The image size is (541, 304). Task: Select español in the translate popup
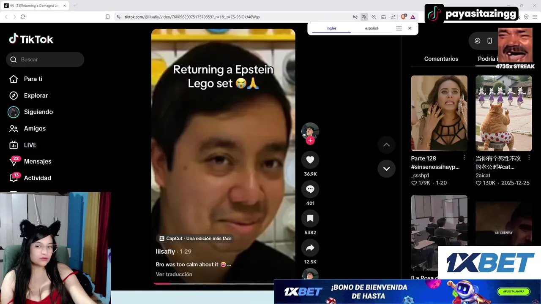[372, 28]
